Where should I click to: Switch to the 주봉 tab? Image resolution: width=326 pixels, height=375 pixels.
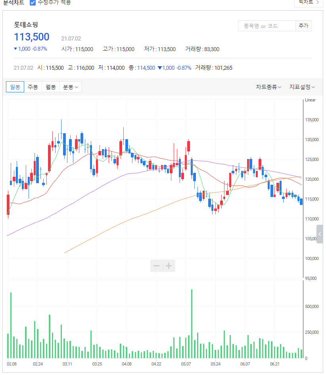[x=33, y=87]
